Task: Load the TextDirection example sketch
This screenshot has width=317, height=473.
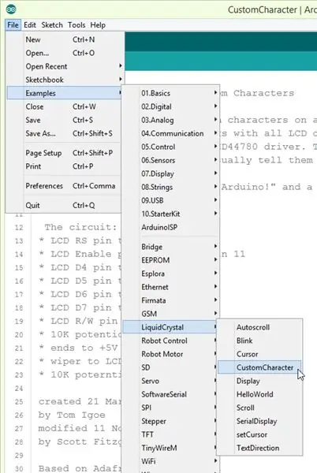Action: 259,448
